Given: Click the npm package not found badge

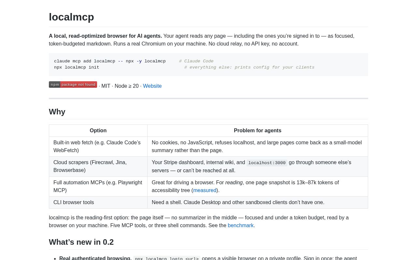Looking at the screenshot, I should click(x=73, y=84).
